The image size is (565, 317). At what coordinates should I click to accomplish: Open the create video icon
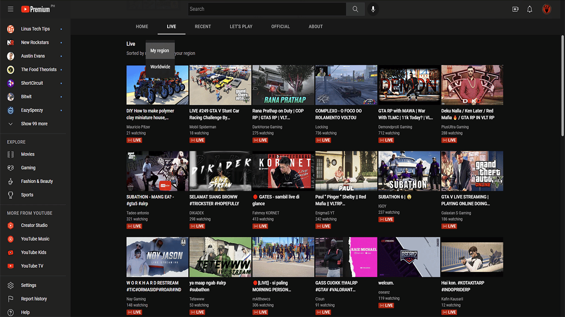(x=515, y=9)
